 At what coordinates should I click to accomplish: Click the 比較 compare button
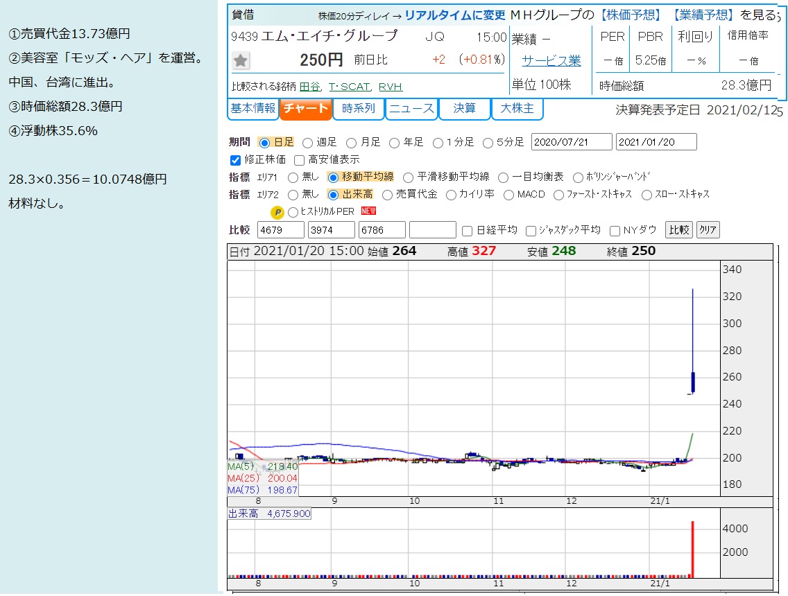pyautogui.click(x=679, y=230)
